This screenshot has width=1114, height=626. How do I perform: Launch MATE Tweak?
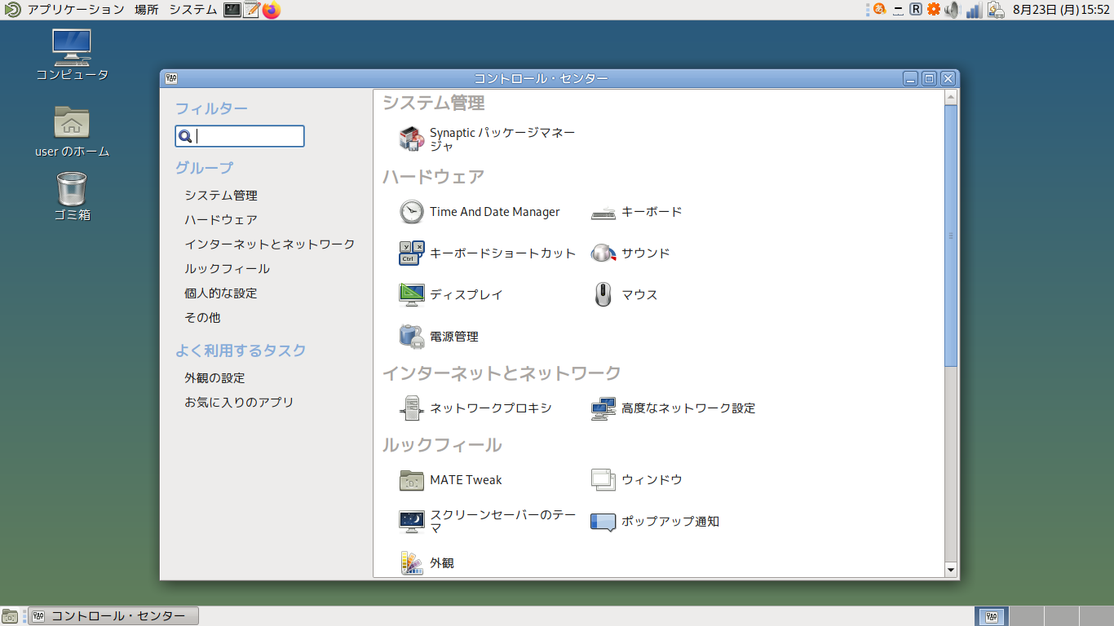pos(450,480)
